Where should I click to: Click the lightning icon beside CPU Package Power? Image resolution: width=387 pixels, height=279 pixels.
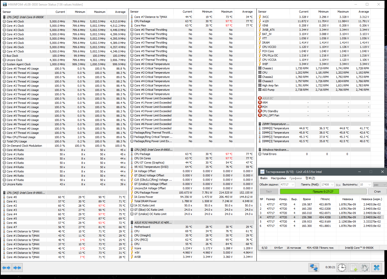coord(132,193)
